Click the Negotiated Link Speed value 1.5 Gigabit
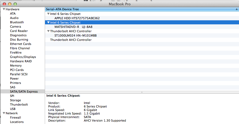 (92, 113)
